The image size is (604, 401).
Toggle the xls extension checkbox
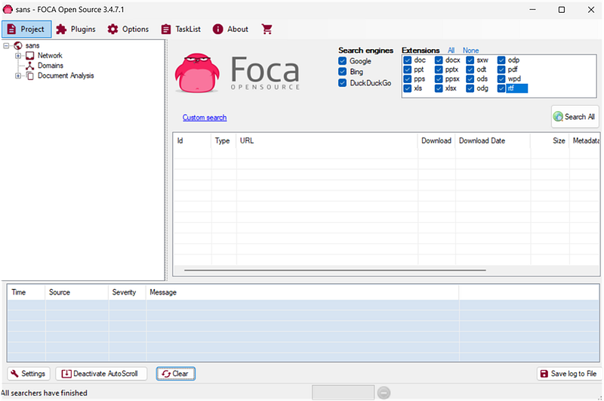pos(408,88)
